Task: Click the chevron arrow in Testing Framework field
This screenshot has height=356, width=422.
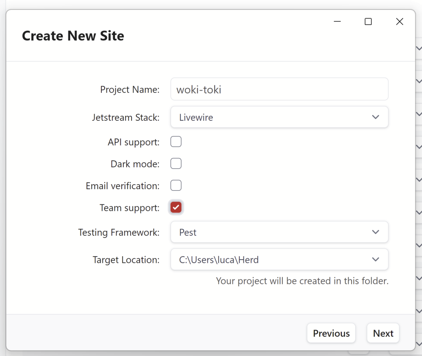Action: tap(375, 232)
